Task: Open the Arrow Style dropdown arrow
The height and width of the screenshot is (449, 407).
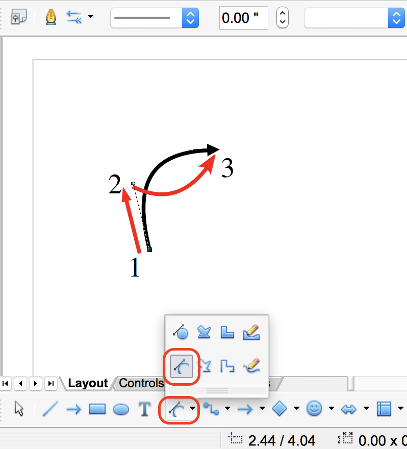Action: coord(91,16)
